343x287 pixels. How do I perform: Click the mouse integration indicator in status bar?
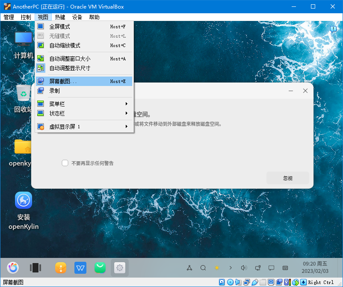point(296,282)
